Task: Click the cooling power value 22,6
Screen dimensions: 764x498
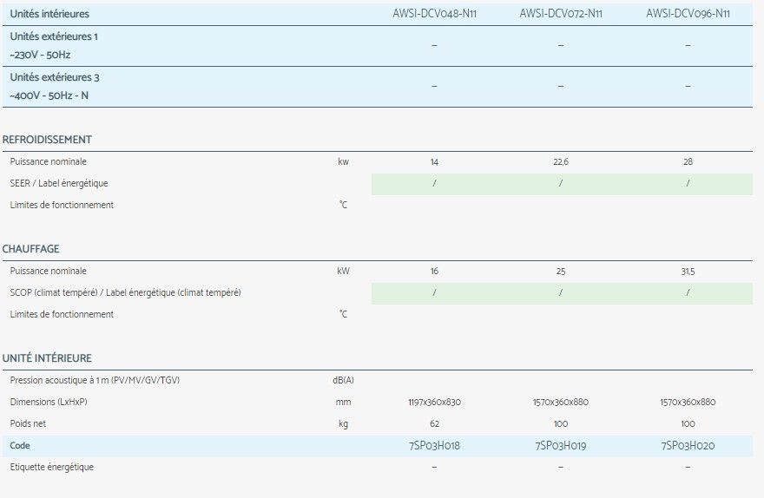Action: click(561, 162)
